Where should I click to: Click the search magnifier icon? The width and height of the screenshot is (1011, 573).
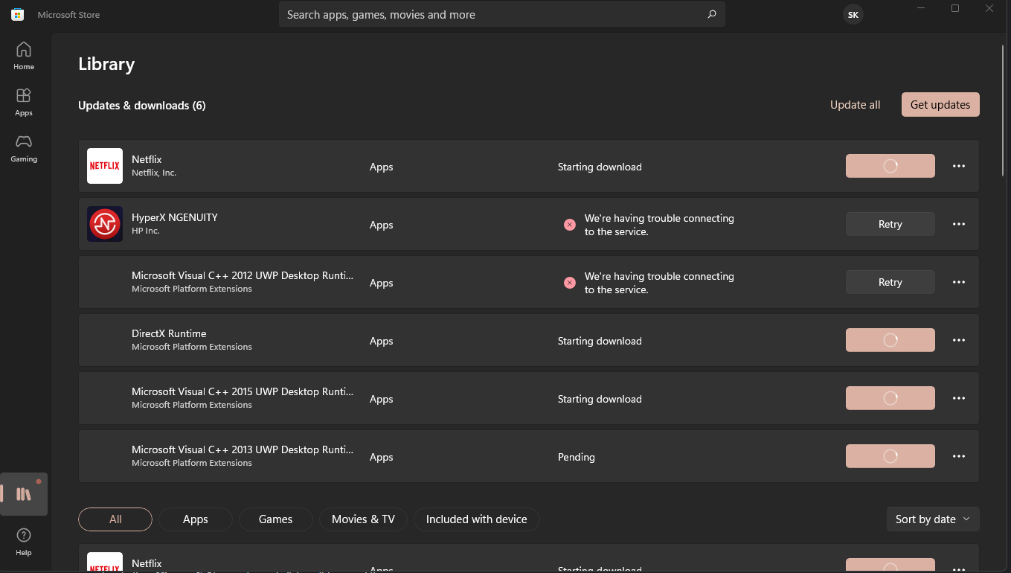pyautogui.click(x=712, y=14)
